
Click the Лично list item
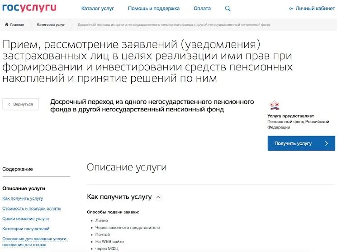[x=101, y=220]
